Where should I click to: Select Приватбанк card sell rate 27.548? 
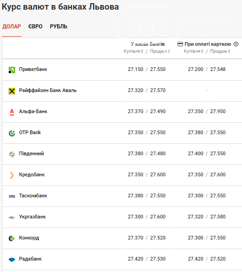click(218, 70)
